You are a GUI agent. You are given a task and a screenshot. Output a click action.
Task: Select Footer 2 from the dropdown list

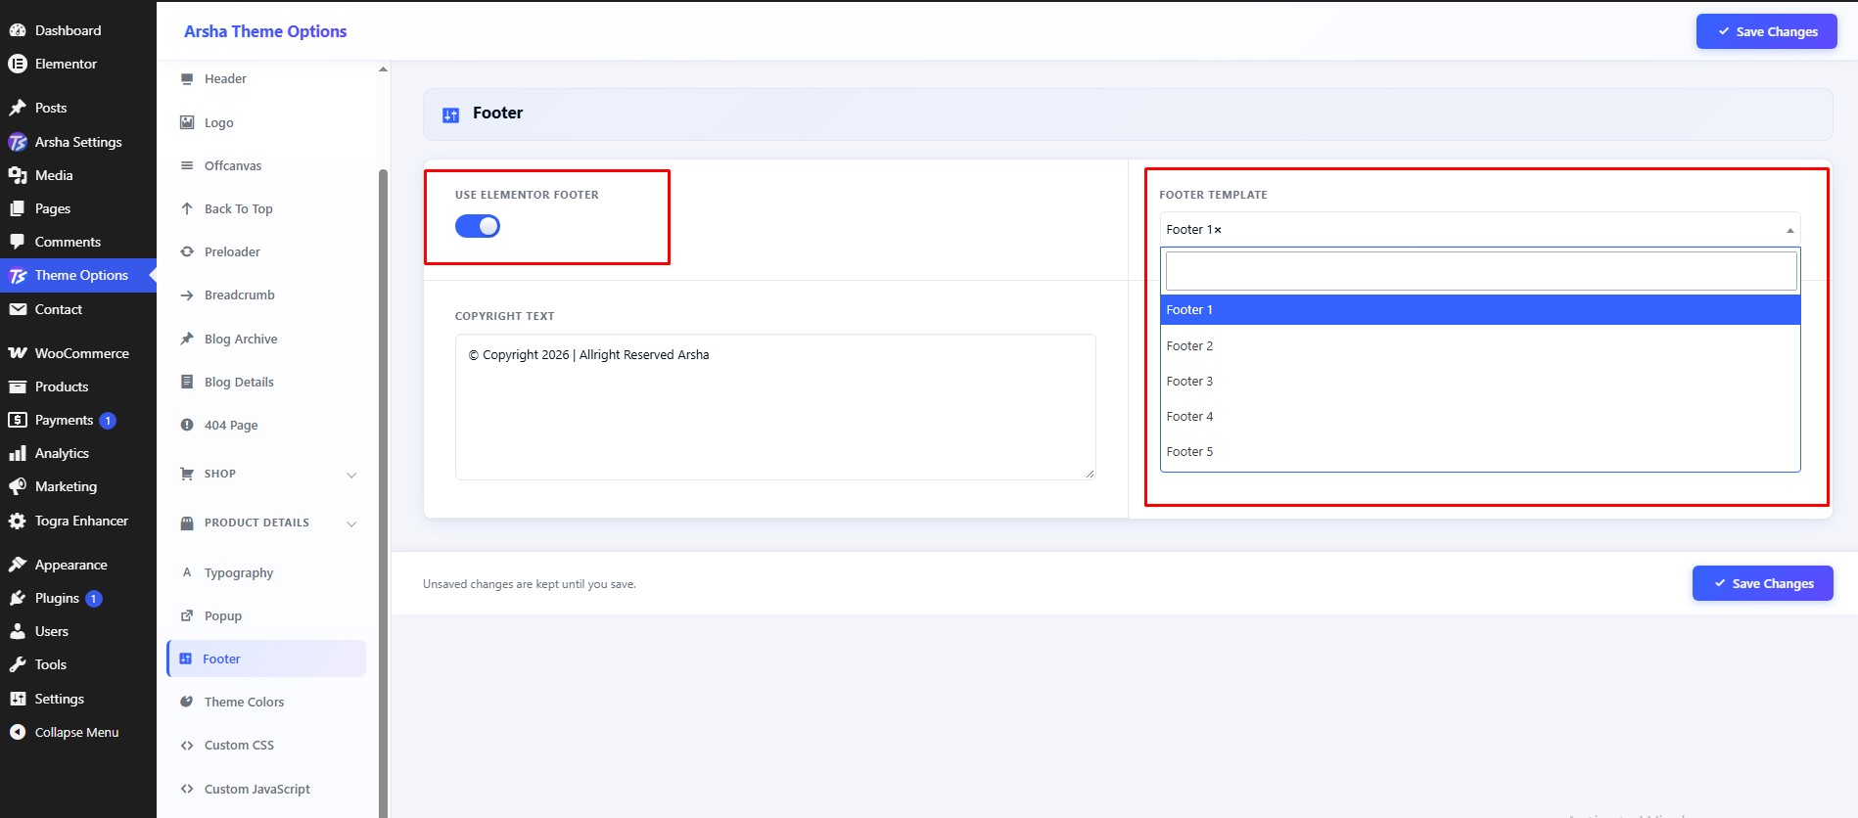click(x=1480, y=345)
